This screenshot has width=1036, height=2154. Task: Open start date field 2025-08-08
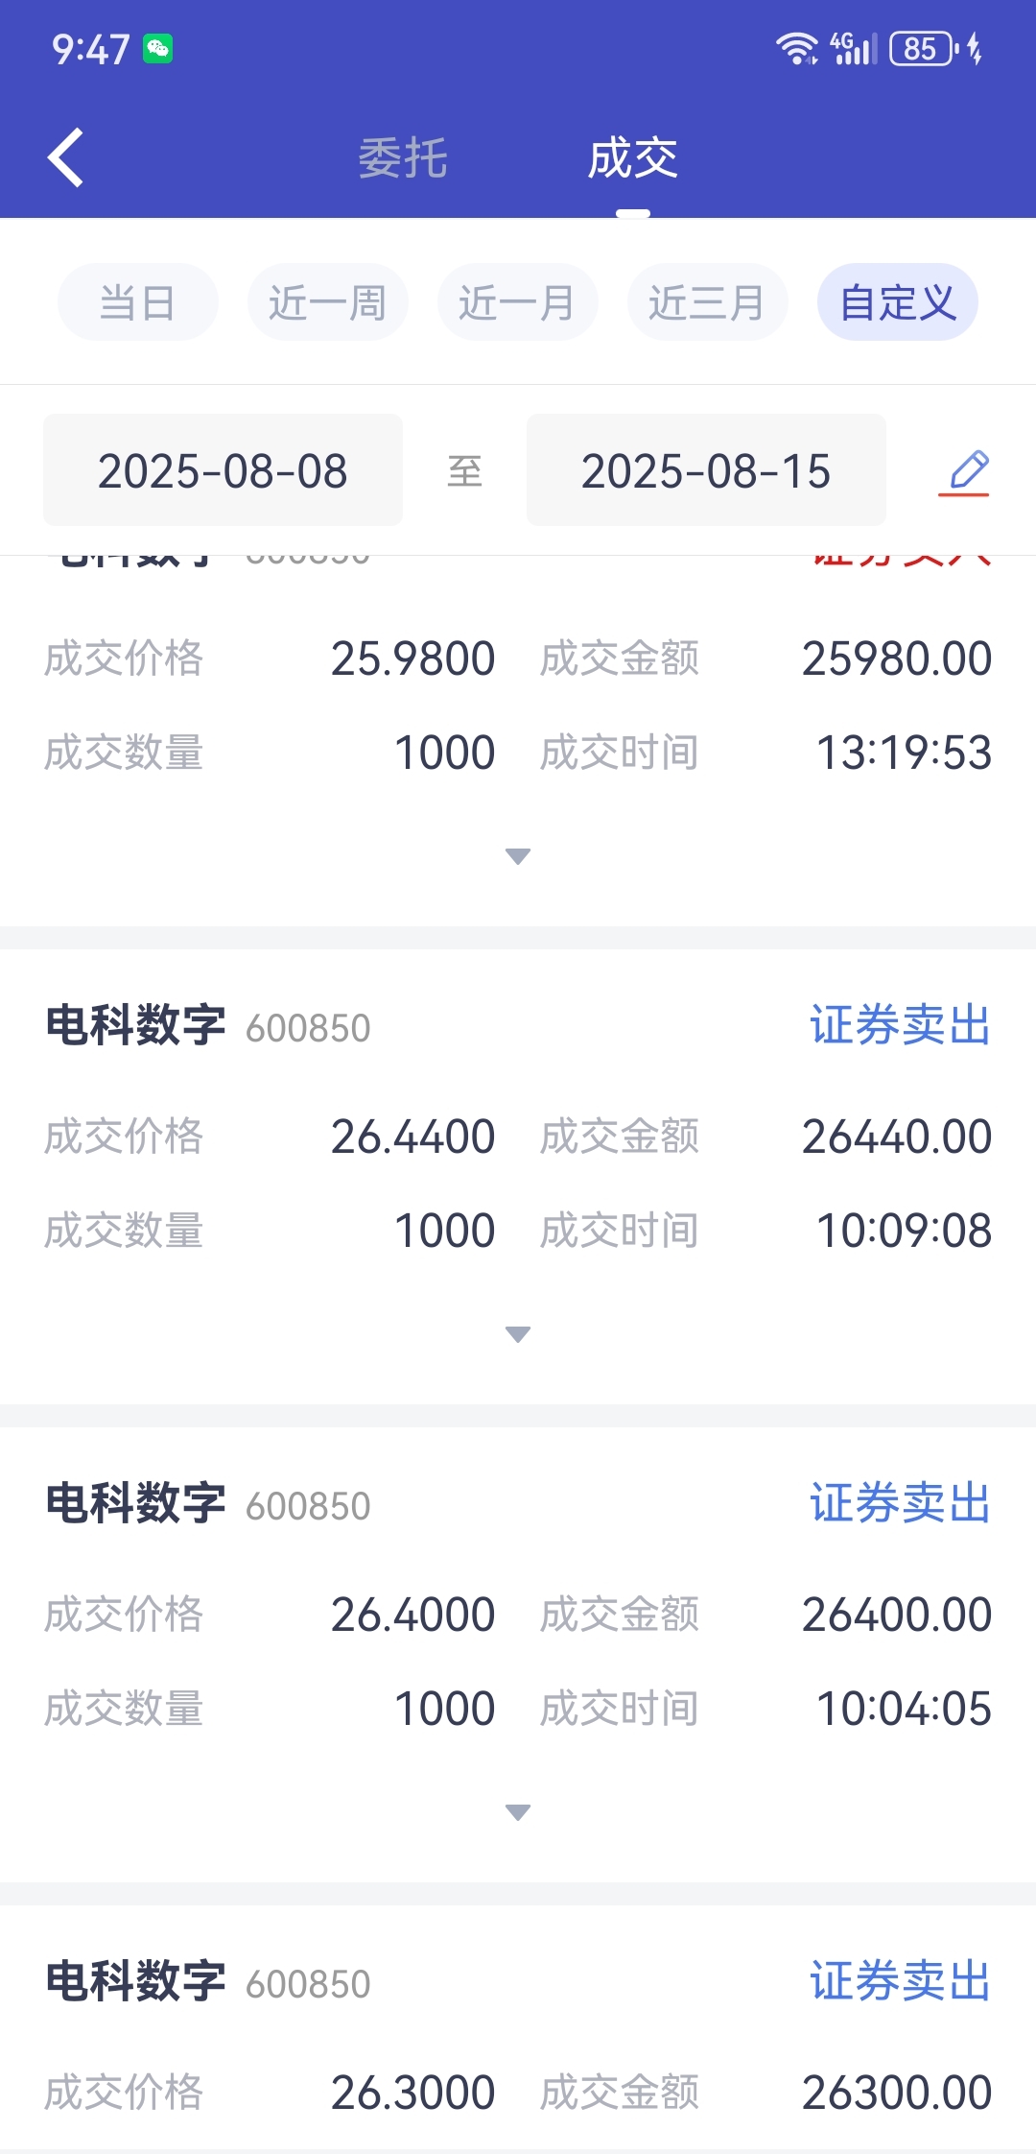pos(223,470)
